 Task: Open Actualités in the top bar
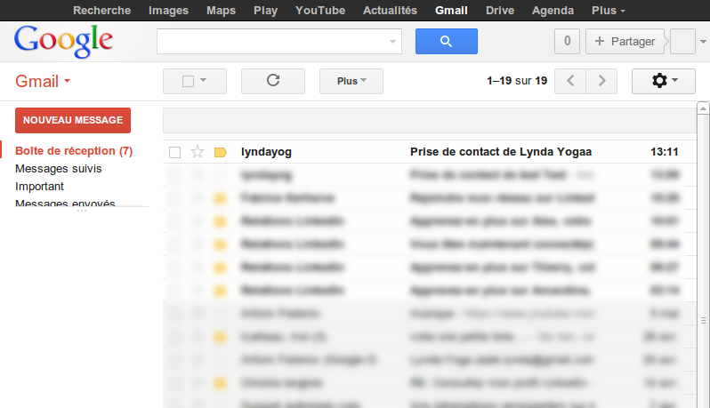click(x=390, y=11)
